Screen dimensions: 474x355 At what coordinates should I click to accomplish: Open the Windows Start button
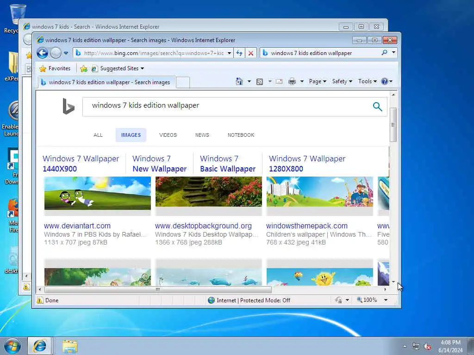(12, 346)
